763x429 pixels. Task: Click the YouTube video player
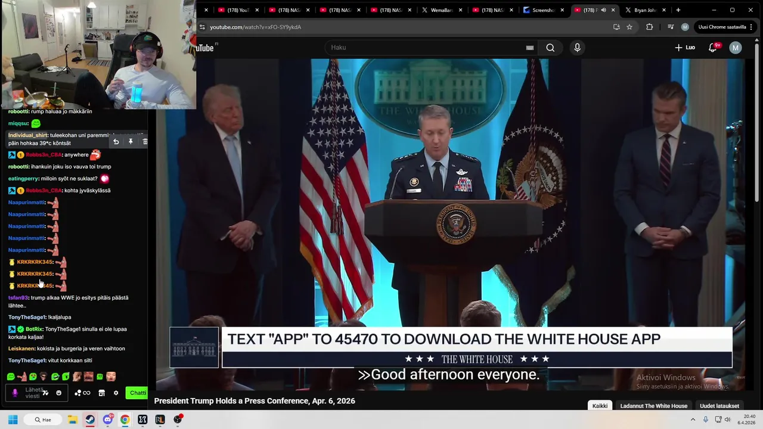[450, 223]
